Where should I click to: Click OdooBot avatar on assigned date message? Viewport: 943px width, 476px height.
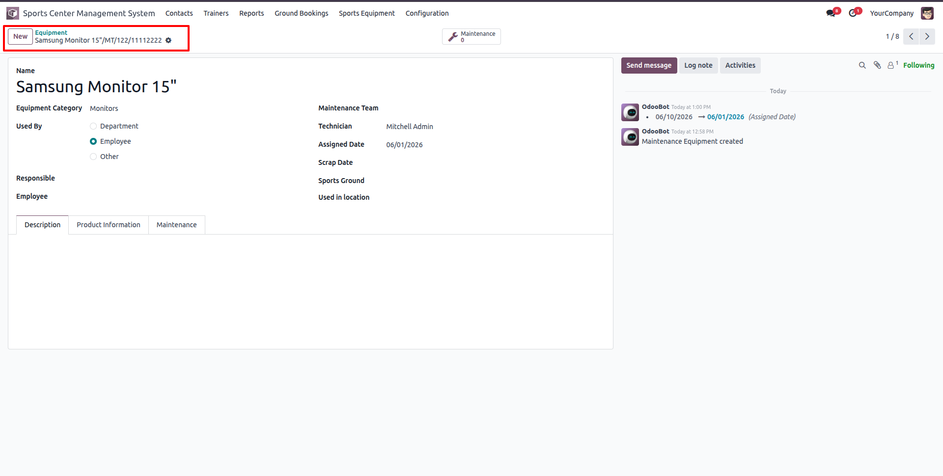pyautogui.click(x=630, y=112)
